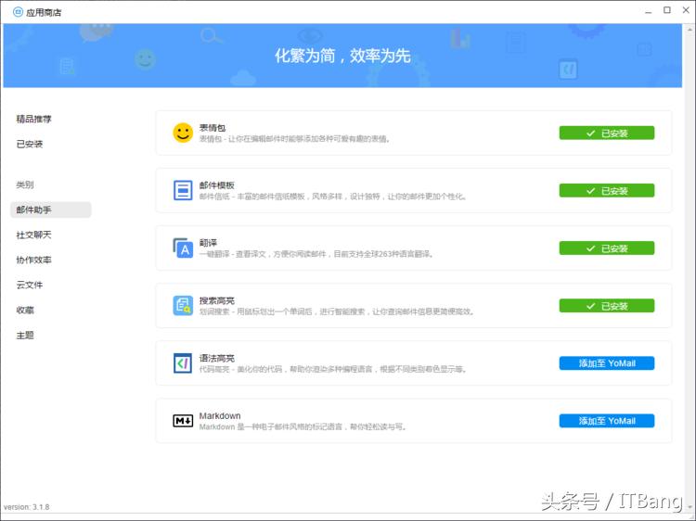Click 已安装 button for 表情包
The width and height of the screenshot is (696, 521).
606,133
